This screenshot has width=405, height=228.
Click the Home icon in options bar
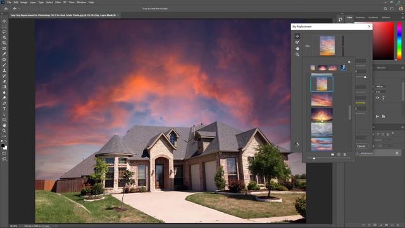tap(6, 8)
